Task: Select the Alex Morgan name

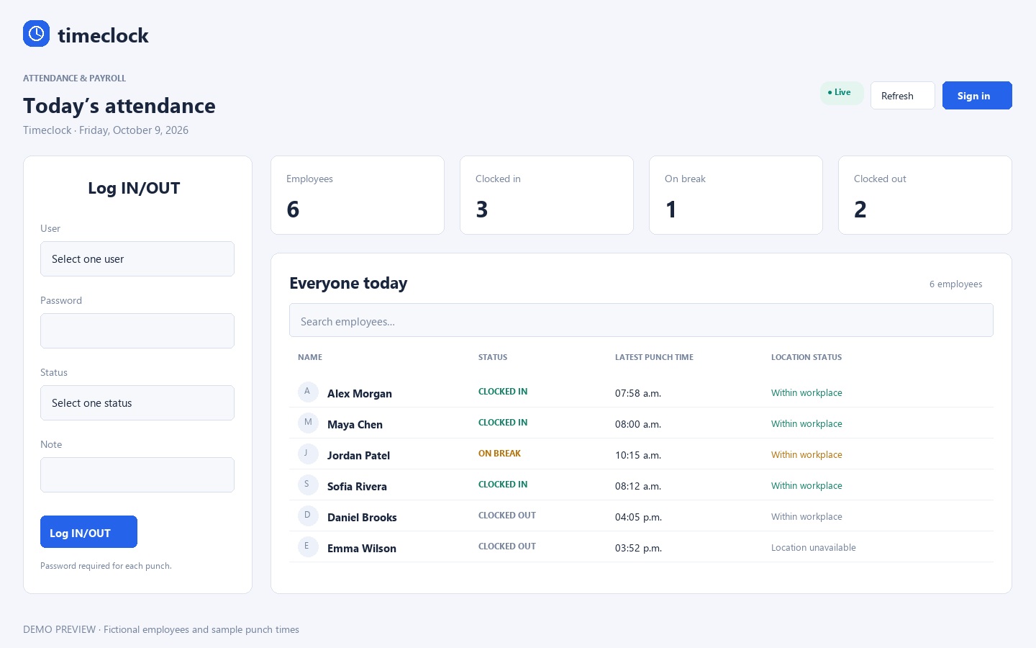Action: tap(360, 394)
